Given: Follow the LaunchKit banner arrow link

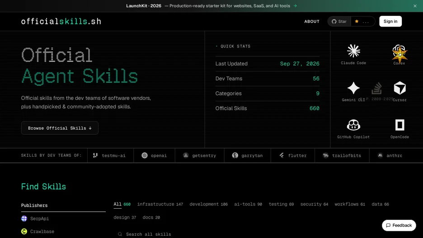Looking at the screenshot, I should click(x=295, y=6).
